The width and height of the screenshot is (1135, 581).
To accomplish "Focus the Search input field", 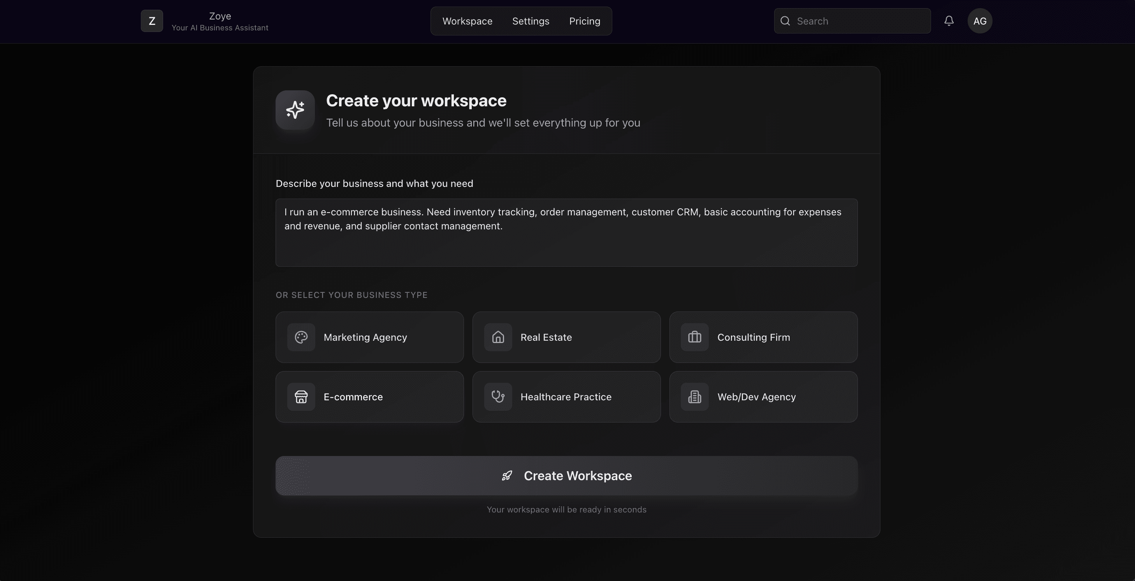I will 852,21.
